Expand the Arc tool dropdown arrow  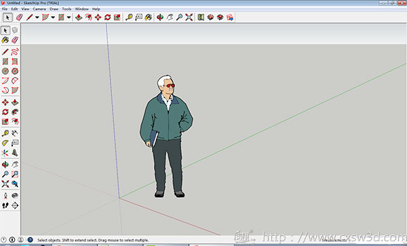[53, 18]
